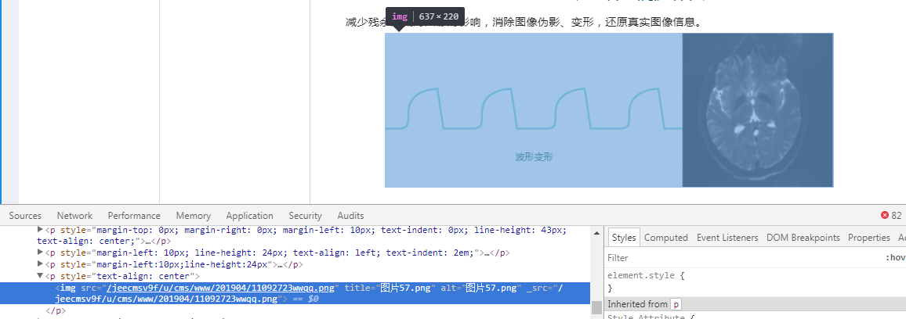Go to the Application tab

[x=249, y=216]
